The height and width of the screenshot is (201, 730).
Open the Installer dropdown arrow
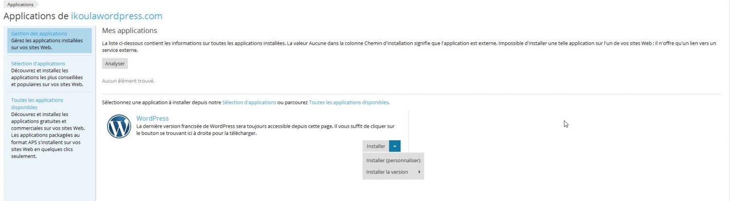395,146
